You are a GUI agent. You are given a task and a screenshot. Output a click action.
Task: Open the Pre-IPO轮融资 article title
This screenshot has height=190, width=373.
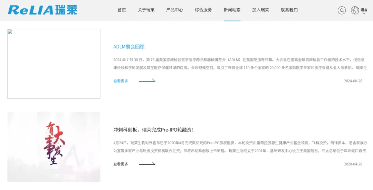(154, 130)
